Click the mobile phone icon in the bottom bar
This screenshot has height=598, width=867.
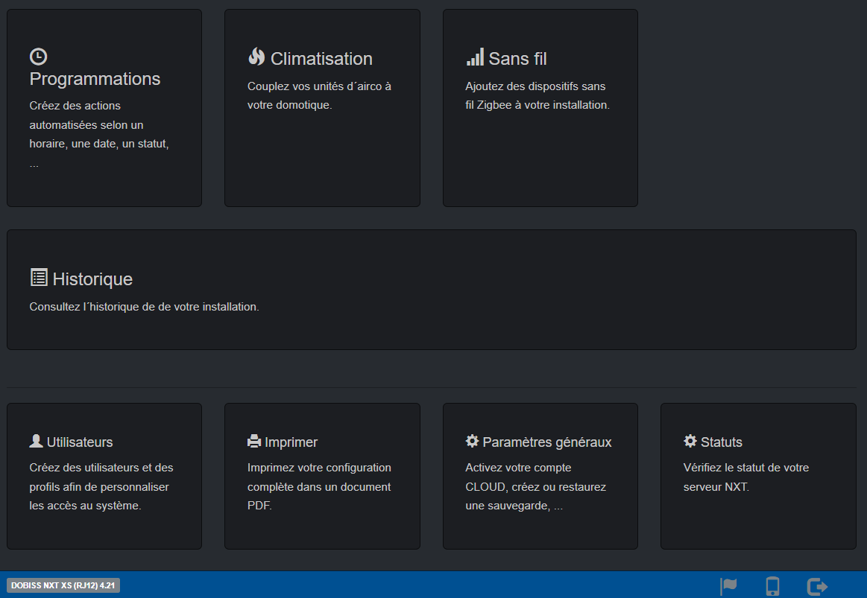click(x=772, y=586)
